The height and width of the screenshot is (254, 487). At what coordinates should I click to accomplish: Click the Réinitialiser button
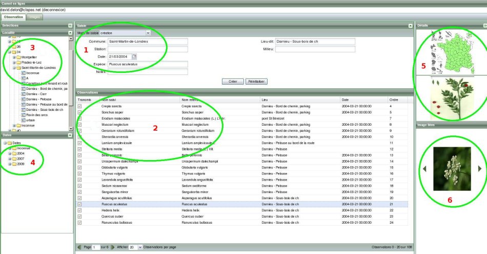[256, 82]
